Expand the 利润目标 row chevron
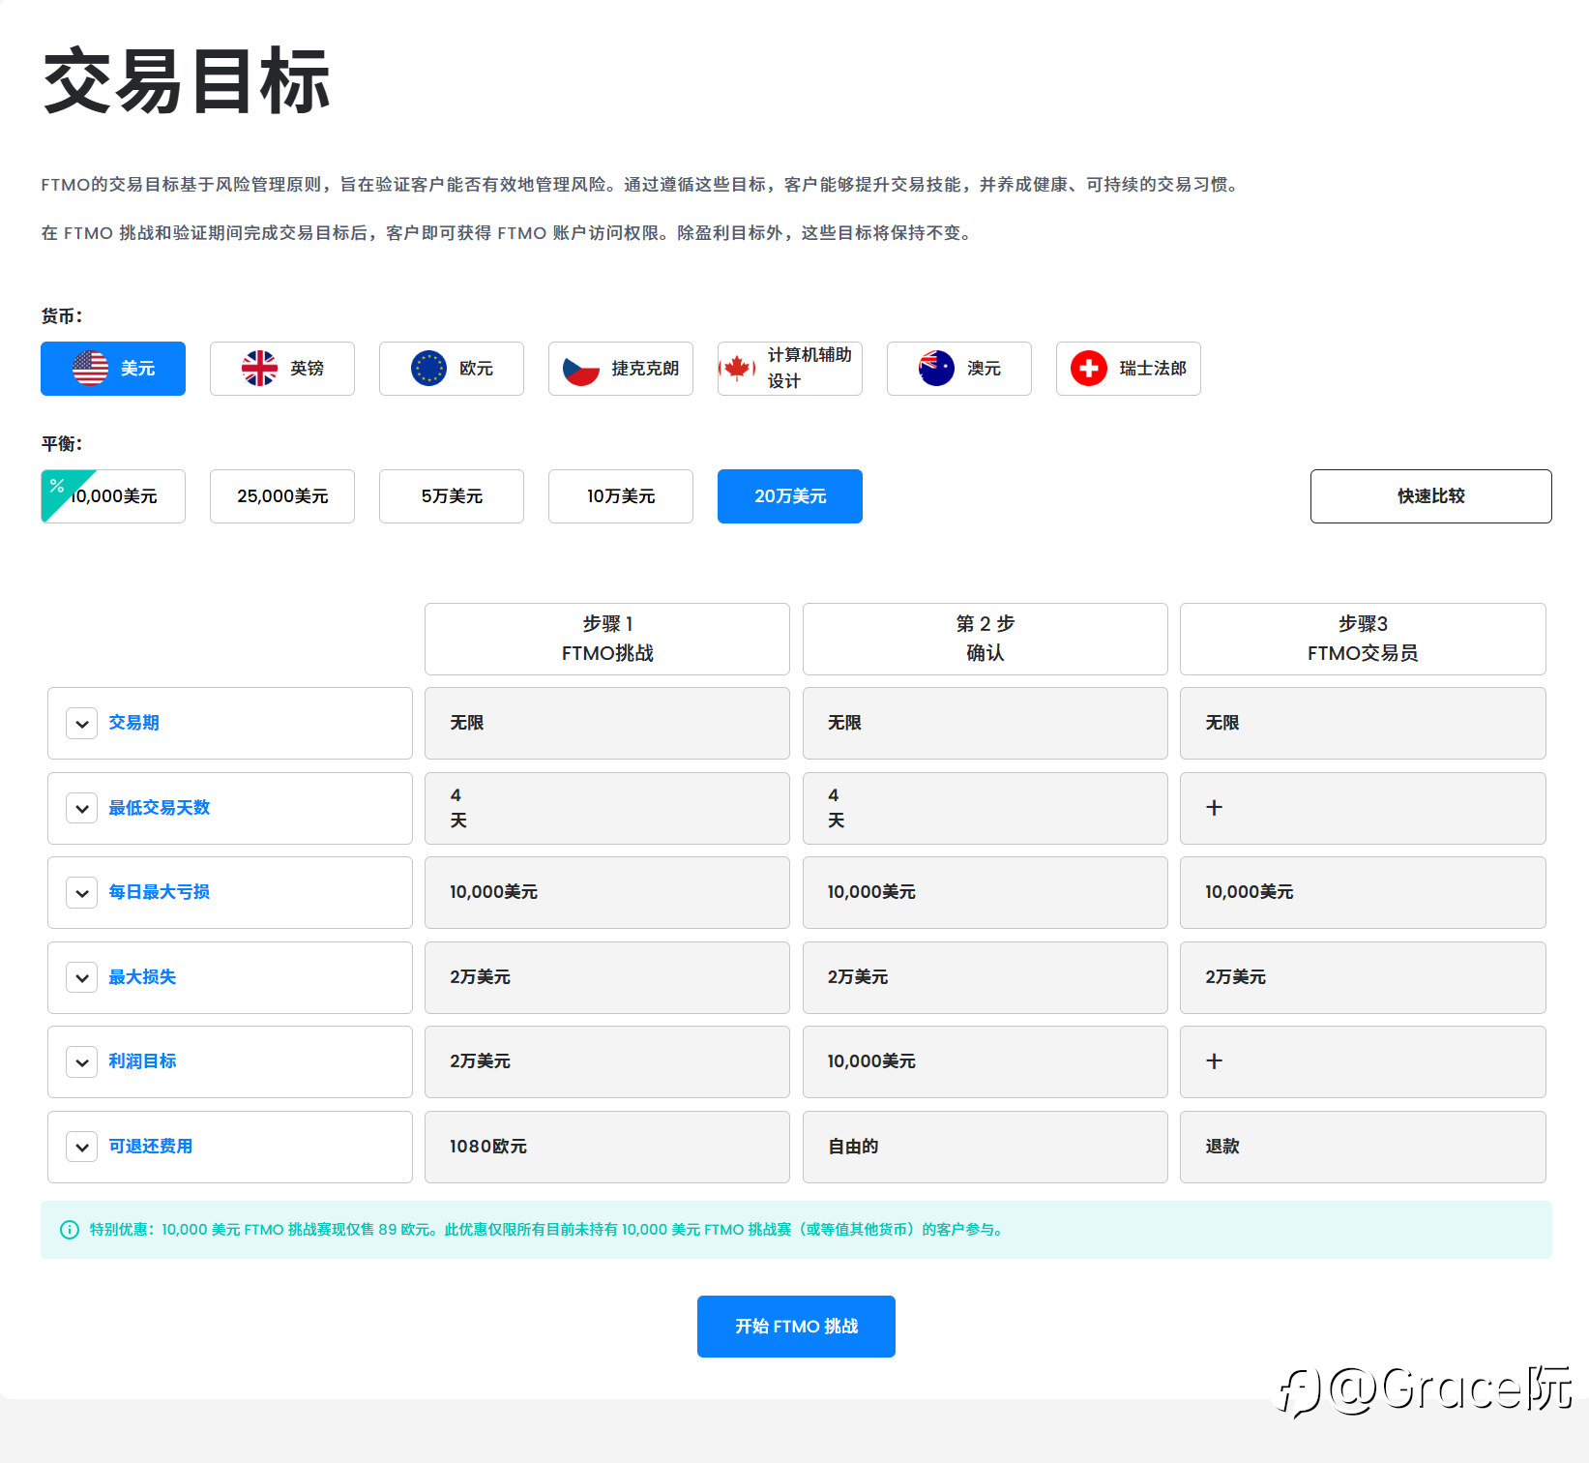 (82, 1062)
